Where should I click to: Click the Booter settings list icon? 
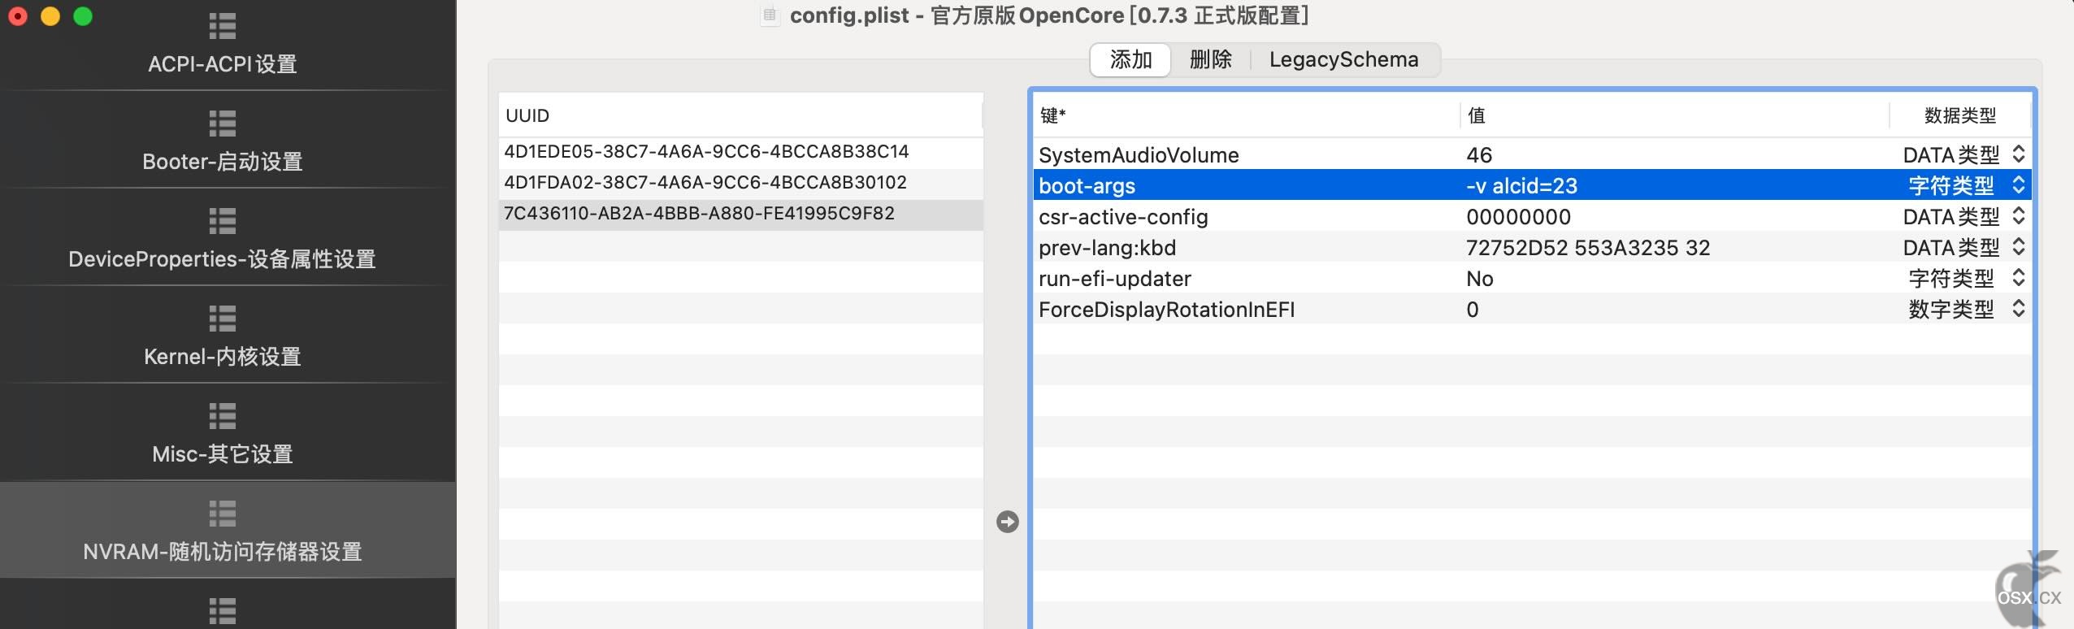[x=222, y=123]
